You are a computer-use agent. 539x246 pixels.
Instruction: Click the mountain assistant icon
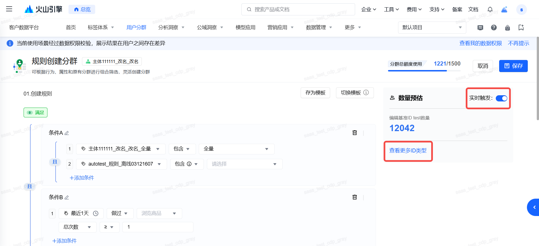click(504, 10)
